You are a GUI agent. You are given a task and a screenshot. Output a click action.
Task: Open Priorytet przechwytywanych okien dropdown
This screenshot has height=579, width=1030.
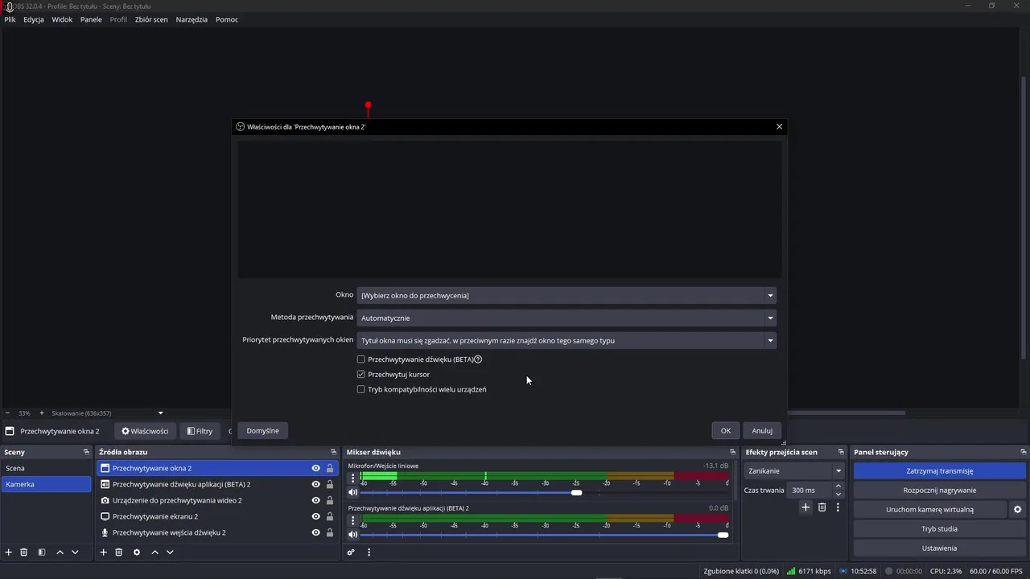pos(566,340)
